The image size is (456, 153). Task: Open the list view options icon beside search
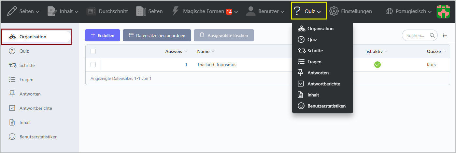[x=445, y=35]
